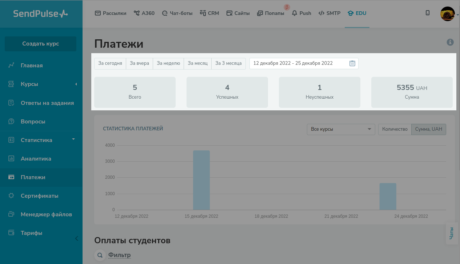The width and height of the screenshot is (460, 264).
Task: Expand the Курсы submenu arrow
Action: point(76,84)
